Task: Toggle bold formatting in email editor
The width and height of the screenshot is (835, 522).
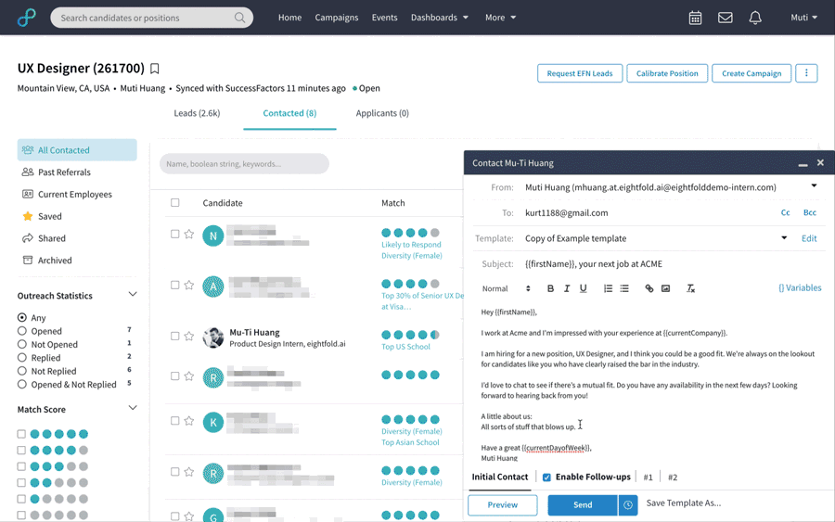Action: pyautogui.click(x=550, y=288)
